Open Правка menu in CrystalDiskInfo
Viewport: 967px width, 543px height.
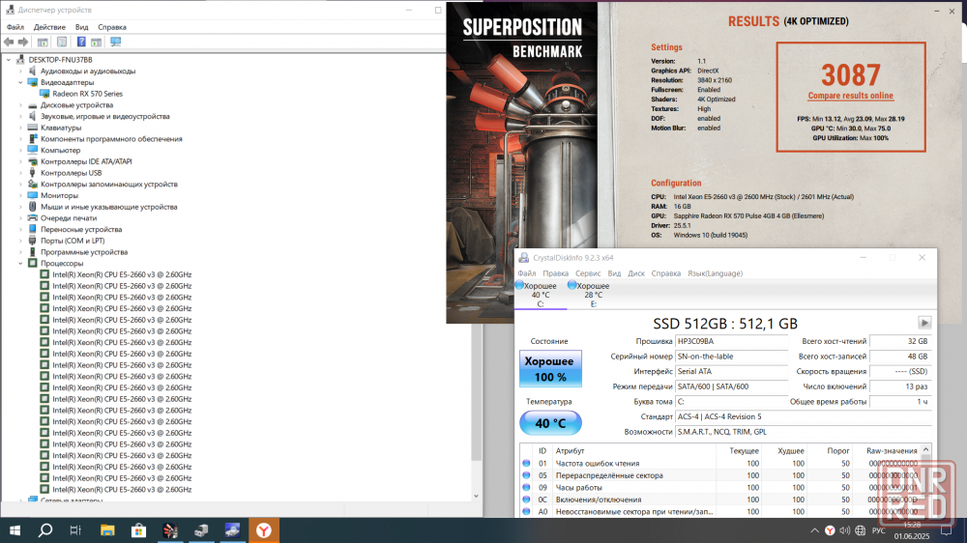[x=556, y=273]
